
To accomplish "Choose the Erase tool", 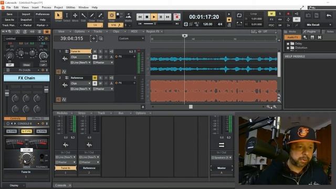I will tap(100, 15).
